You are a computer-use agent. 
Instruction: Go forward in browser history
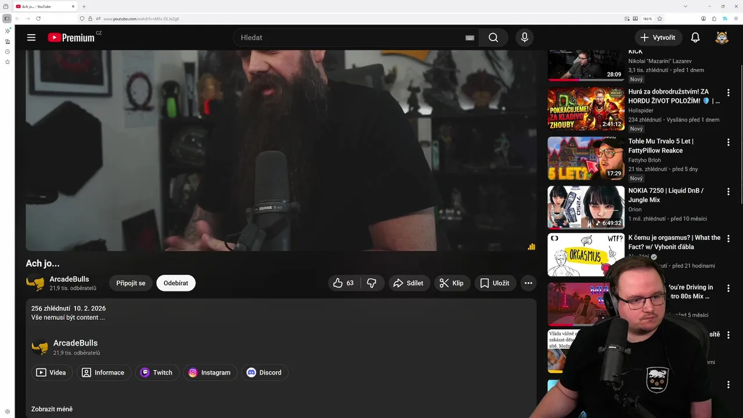pyautogui.click(x=28, y=19)
